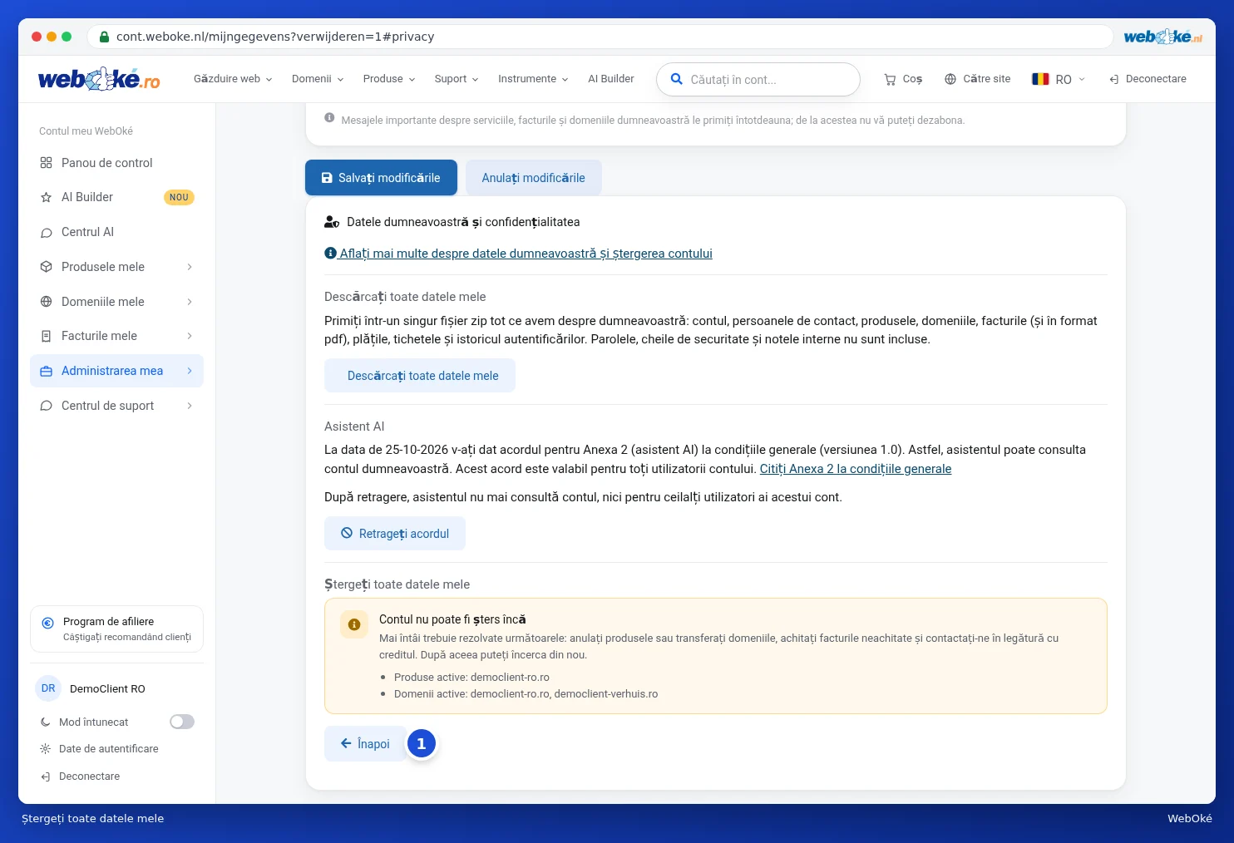Open the Aflați mai multe despre datele link

(x=518, y=254)
